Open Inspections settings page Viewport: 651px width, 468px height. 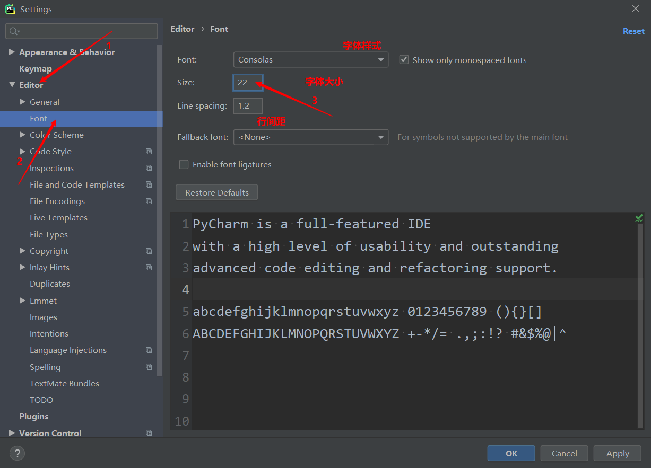[x=51, y=168]
